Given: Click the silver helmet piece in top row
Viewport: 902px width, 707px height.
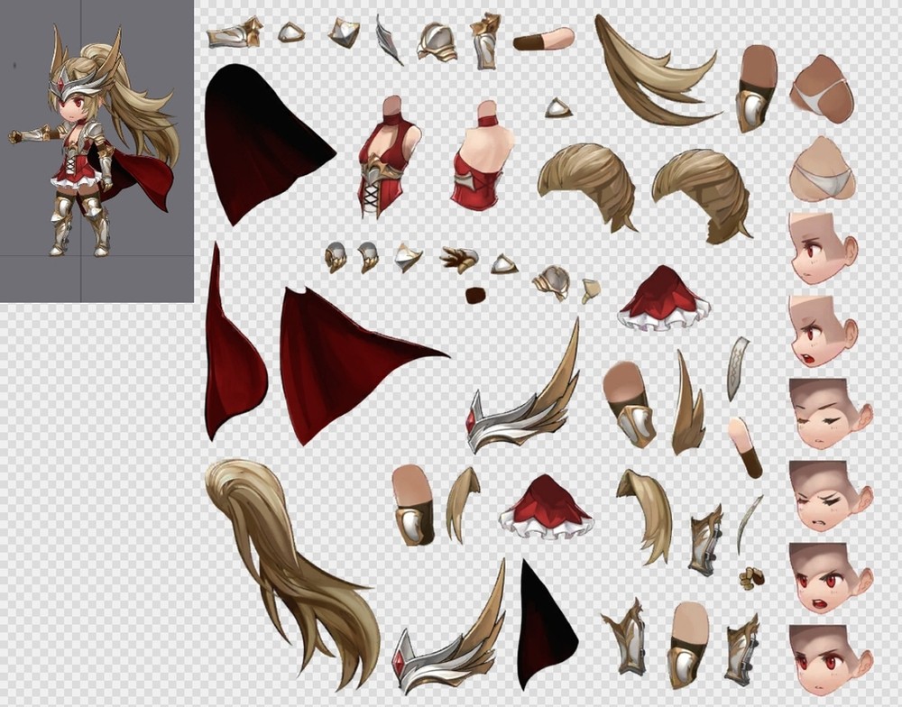Looking at the screenshot, I should tap(437, 41).
